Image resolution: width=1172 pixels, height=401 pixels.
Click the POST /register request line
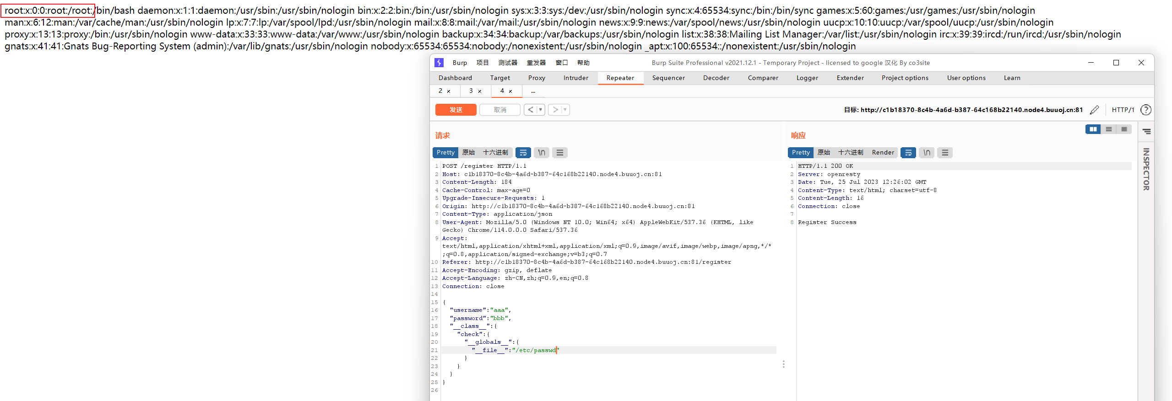click(x=484, y=166)
